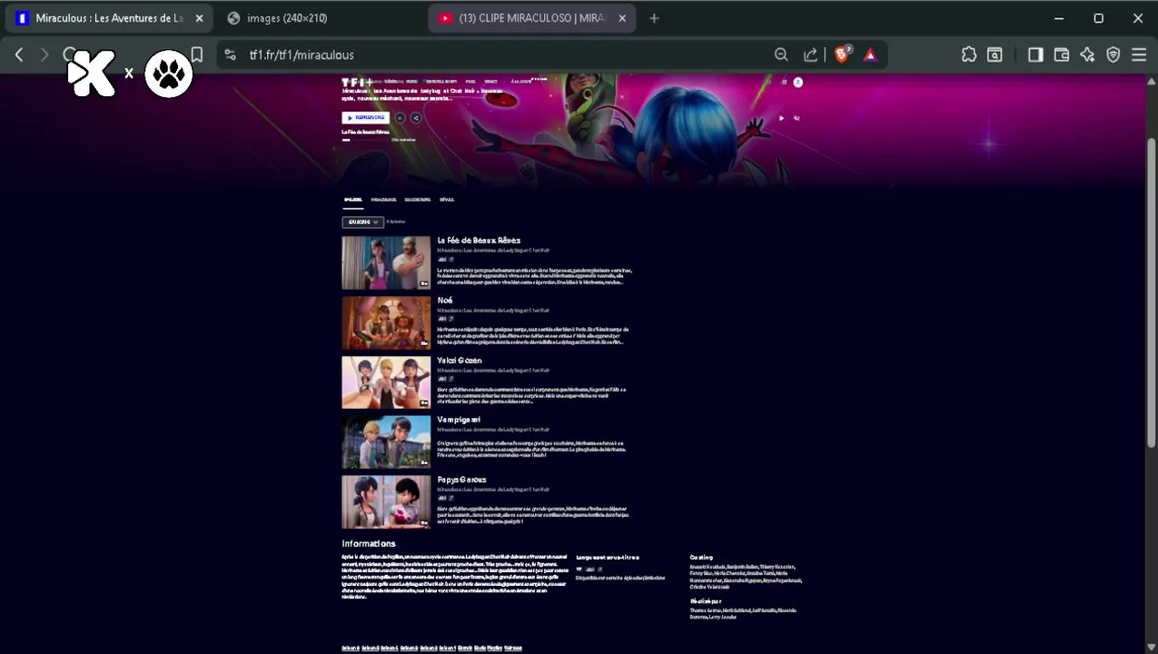Image resolution: width=1158 pixels, height=654 pixels.
Task: Open the Extensions puzzle icon
Action: coord(969,55)
